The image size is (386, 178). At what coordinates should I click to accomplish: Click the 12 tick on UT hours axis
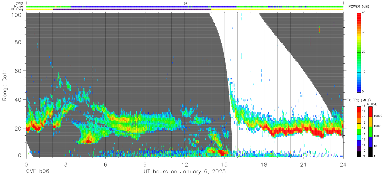pyautogui.click(x=185, y=165)
